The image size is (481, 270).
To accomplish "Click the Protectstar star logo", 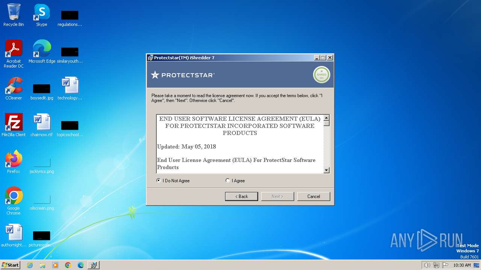I will (x=155, y=75).
